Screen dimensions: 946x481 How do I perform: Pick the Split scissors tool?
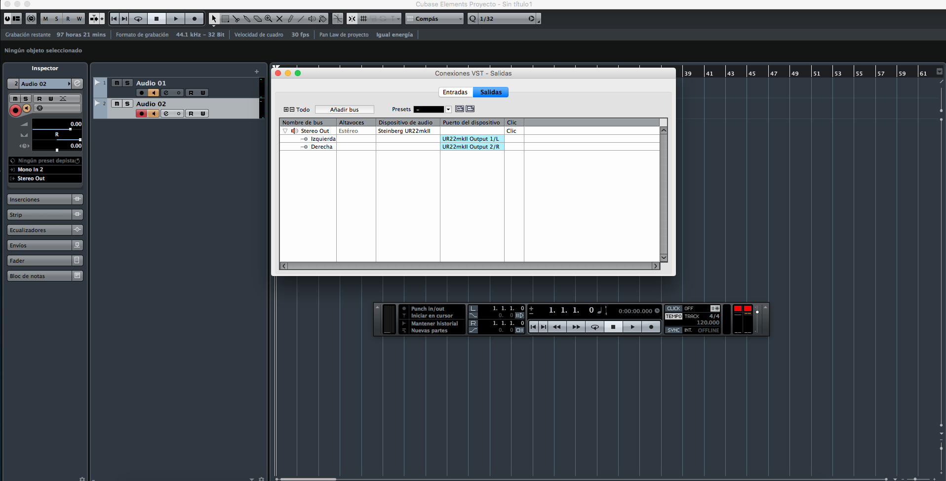click(x=236, y=19)
